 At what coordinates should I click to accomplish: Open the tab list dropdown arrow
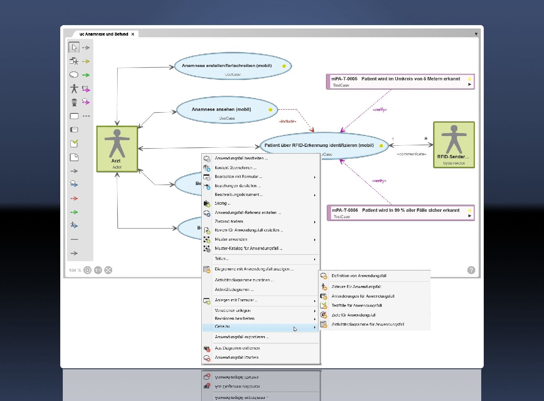point(476,34)
